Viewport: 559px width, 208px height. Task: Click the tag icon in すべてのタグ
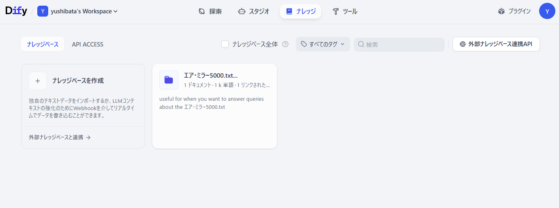click(304, 44)
